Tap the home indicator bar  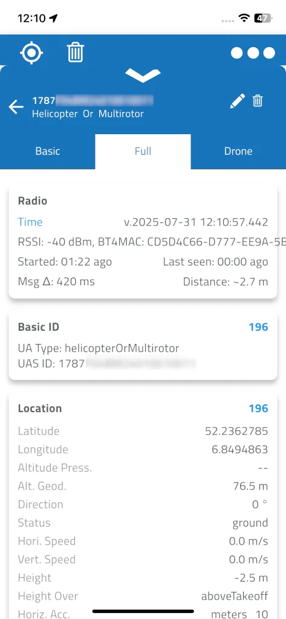143,611
